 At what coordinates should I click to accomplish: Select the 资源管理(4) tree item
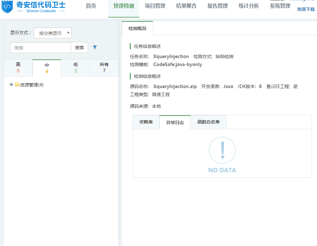click(32, 85)
